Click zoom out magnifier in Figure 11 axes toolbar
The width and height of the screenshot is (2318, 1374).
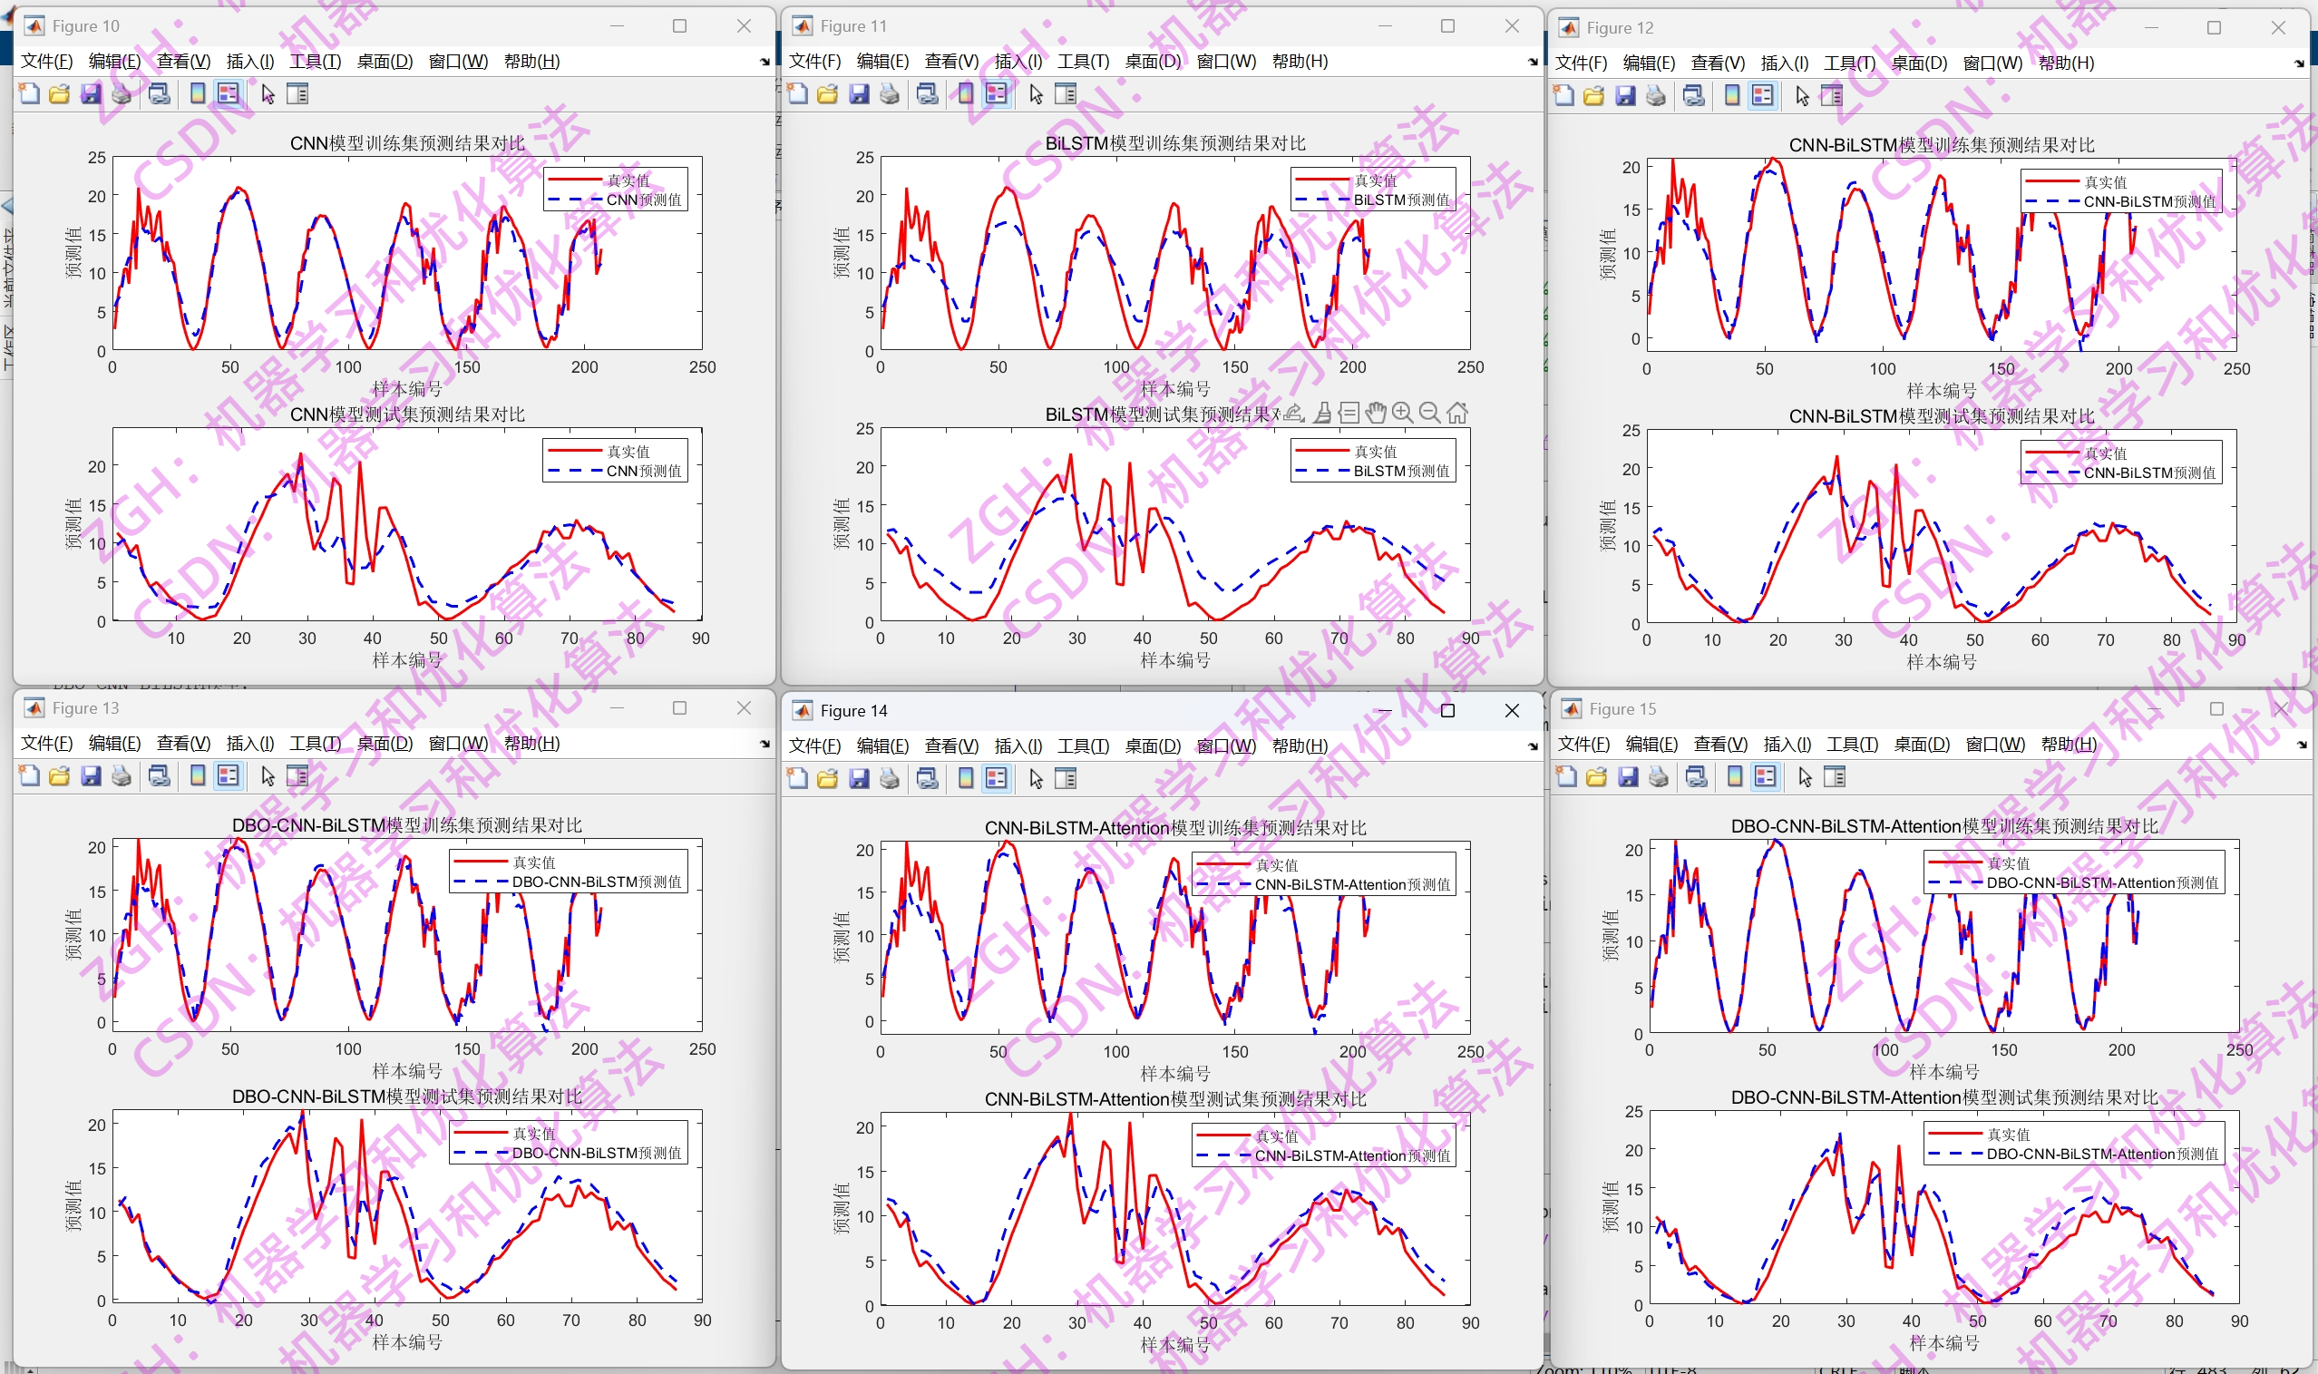(x=1429, y=413)
